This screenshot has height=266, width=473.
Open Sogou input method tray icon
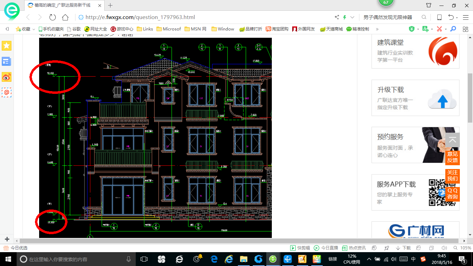coord(423,259)
